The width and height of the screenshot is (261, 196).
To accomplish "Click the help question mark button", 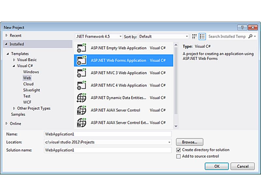I will [x=242, y=27].
